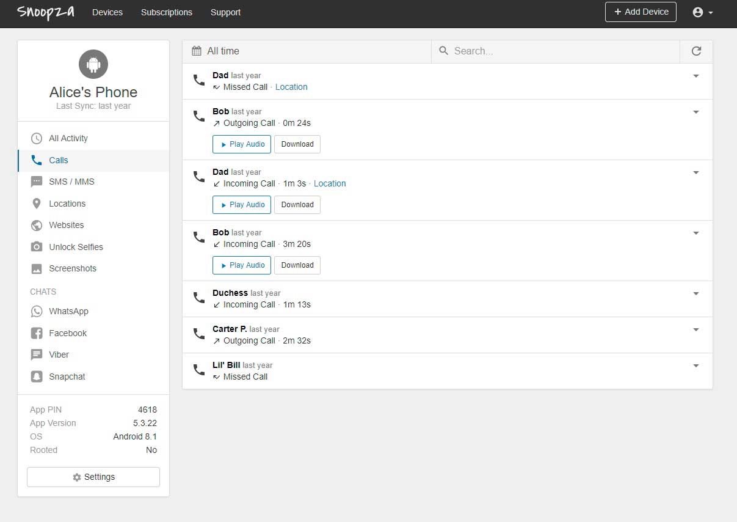The width and height of the screenshot is (737, 522).
Task: Go to the Support page
Action: pos(225,12)
